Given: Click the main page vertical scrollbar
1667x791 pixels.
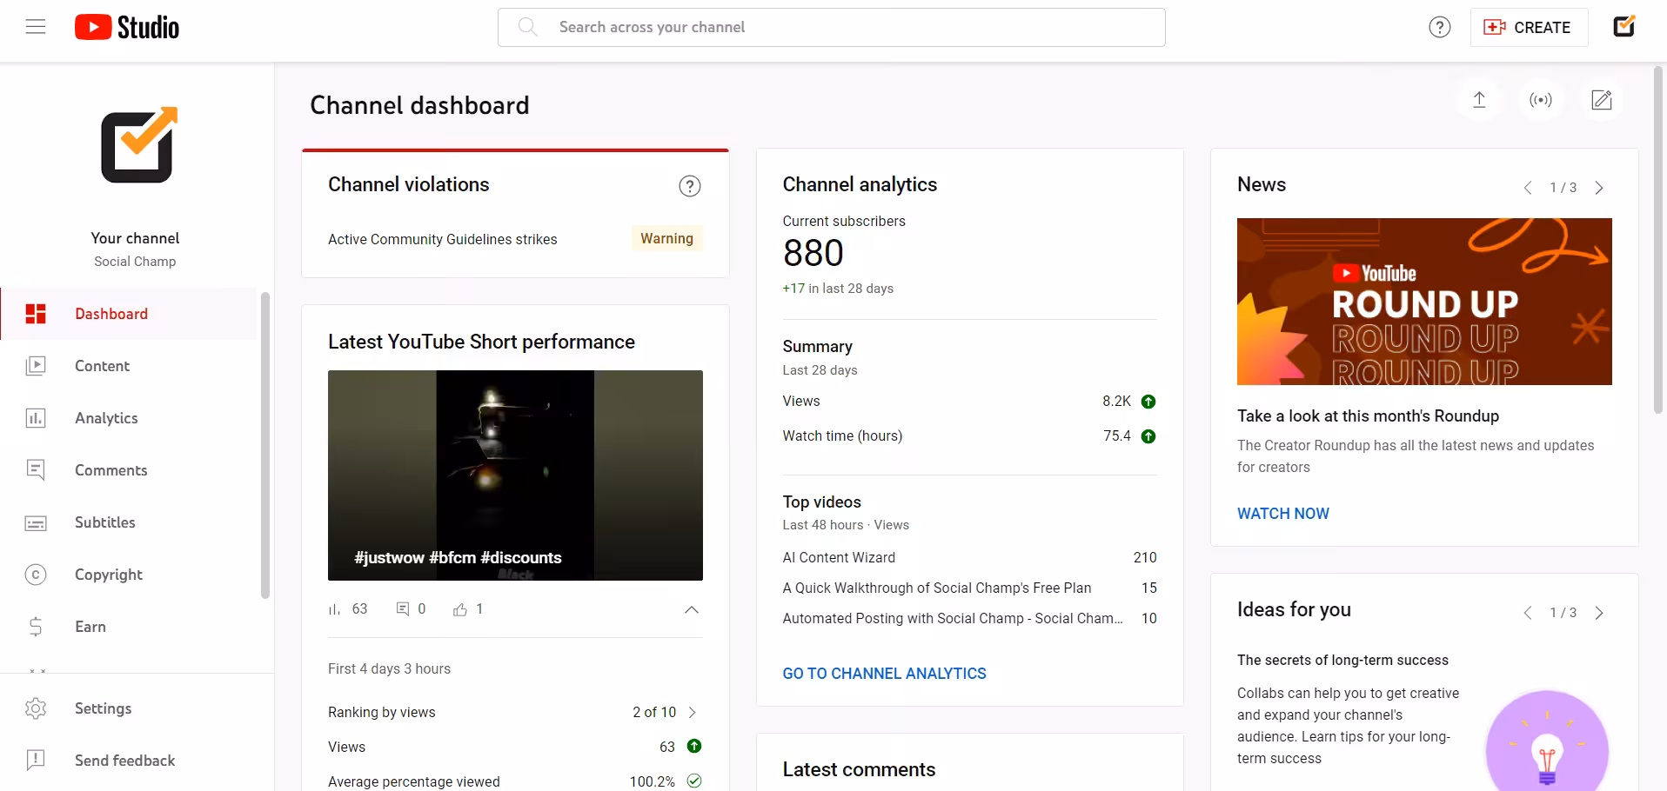Looking at the screenshot, I should [1660, 239].
